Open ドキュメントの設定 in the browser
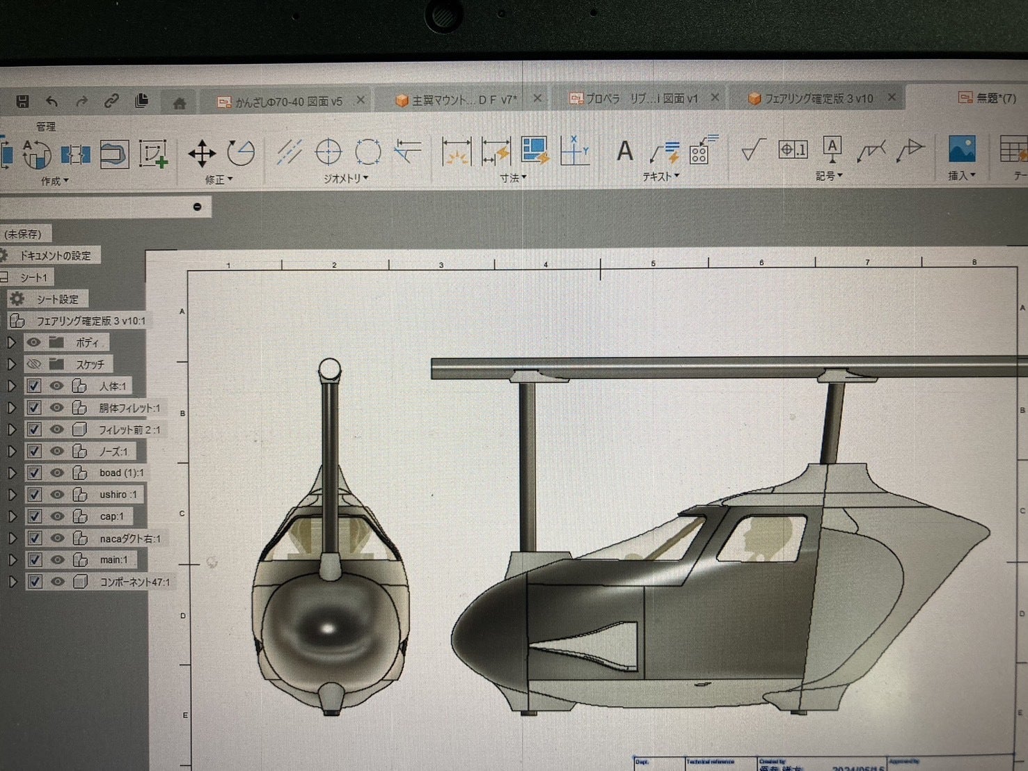1028x771 pixels. tap(54, 255)
